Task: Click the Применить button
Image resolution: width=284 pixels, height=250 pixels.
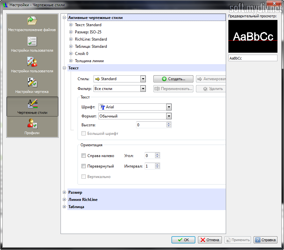Action: [238, 240]
